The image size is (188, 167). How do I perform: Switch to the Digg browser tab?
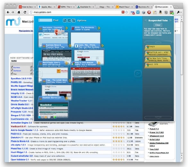click(105, 7)
